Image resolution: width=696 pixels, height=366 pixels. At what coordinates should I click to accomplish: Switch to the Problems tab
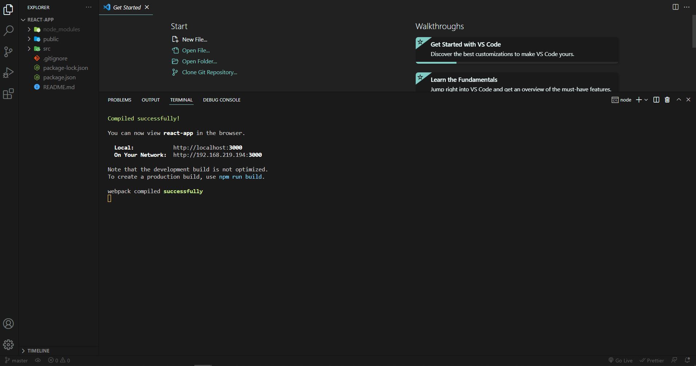click(x=119, y=100)
